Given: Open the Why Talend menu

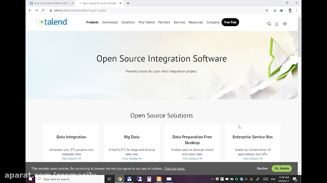Looking at the screenshot, I should coord(146,22).
